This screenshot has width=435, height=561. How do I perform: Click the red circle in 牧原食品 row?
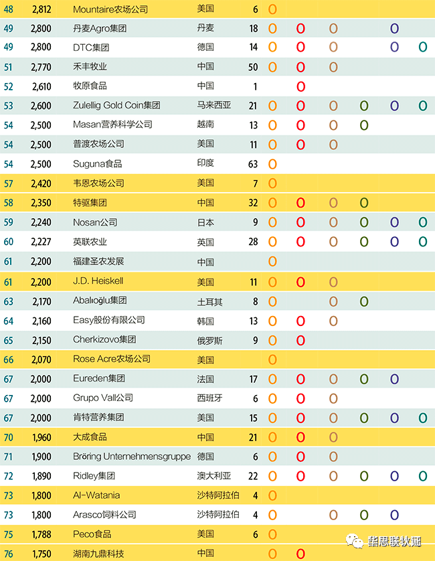point(300,86)
